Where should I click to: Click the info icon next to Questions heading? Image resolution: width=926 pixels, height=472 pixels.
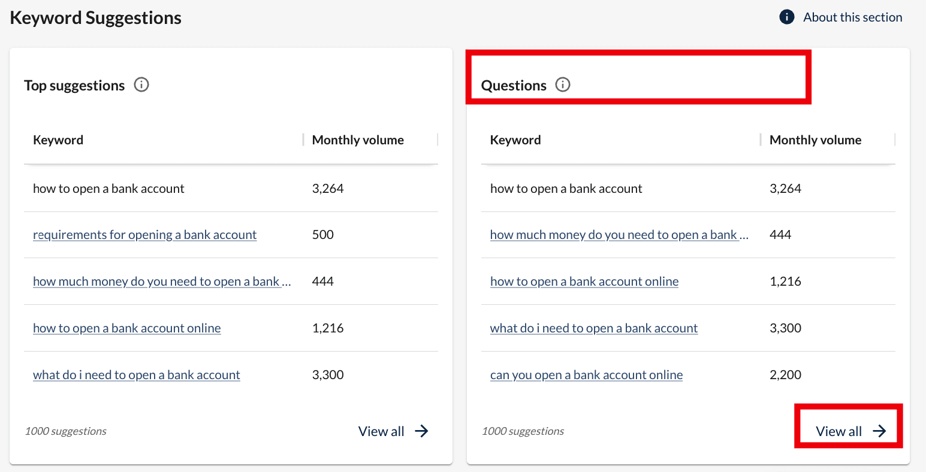(563, 85)
